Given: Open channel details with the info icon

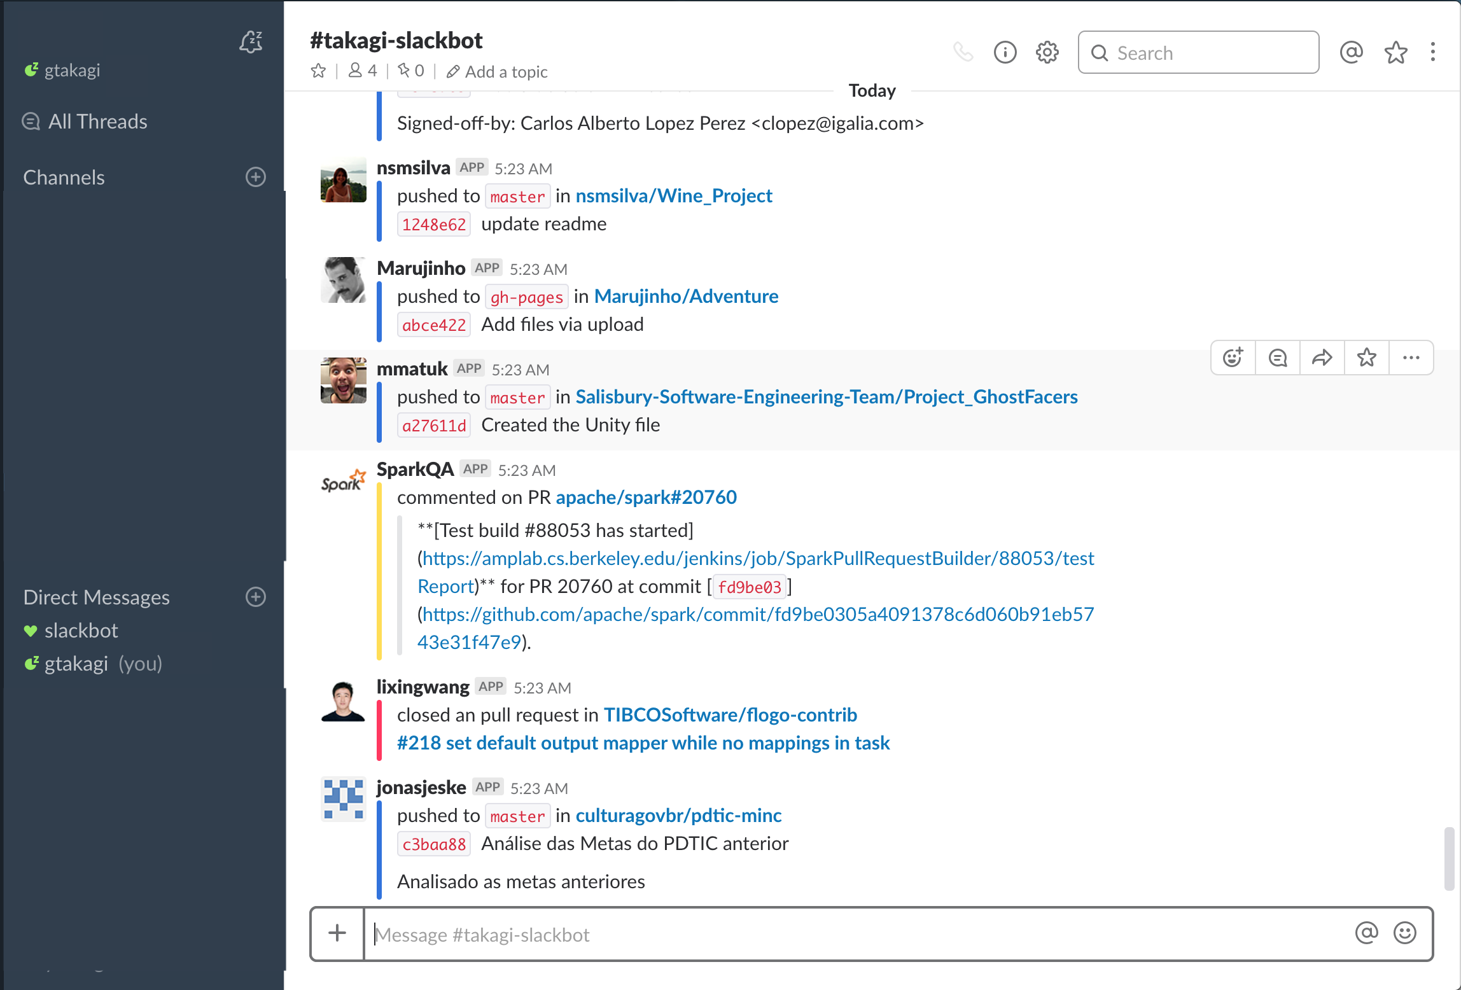Looking at the screenshot, I should coord(1005,52).
